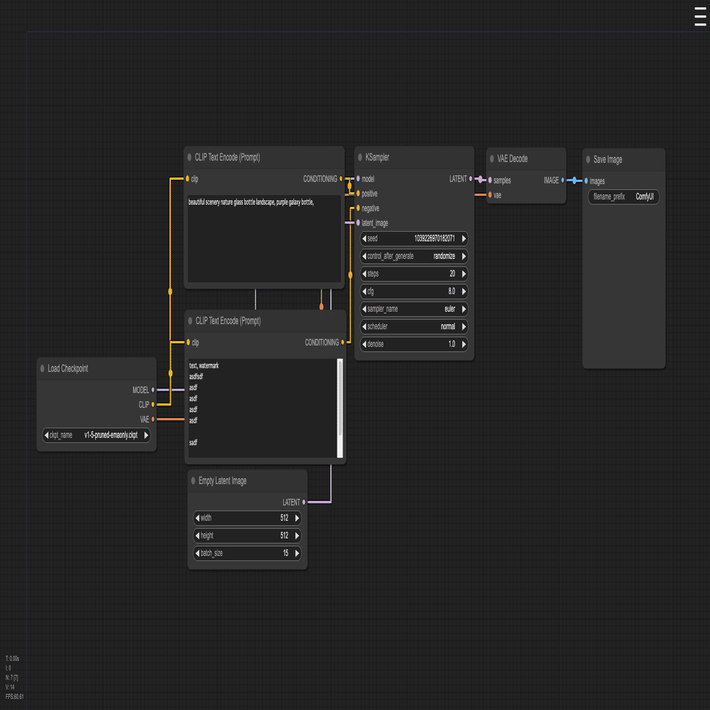The height and width of the screenshot is (710, 710).
Task: Click the filename_prefix ComfyUI field
Action: 623,197
